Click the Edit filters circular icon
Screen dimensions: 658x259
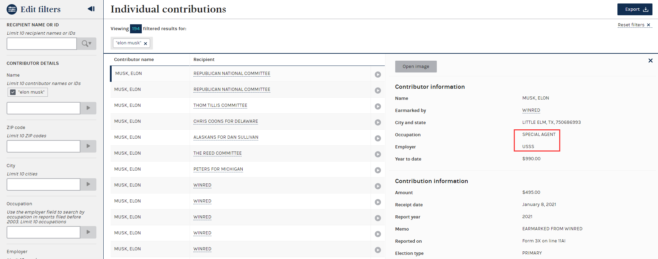12,9
